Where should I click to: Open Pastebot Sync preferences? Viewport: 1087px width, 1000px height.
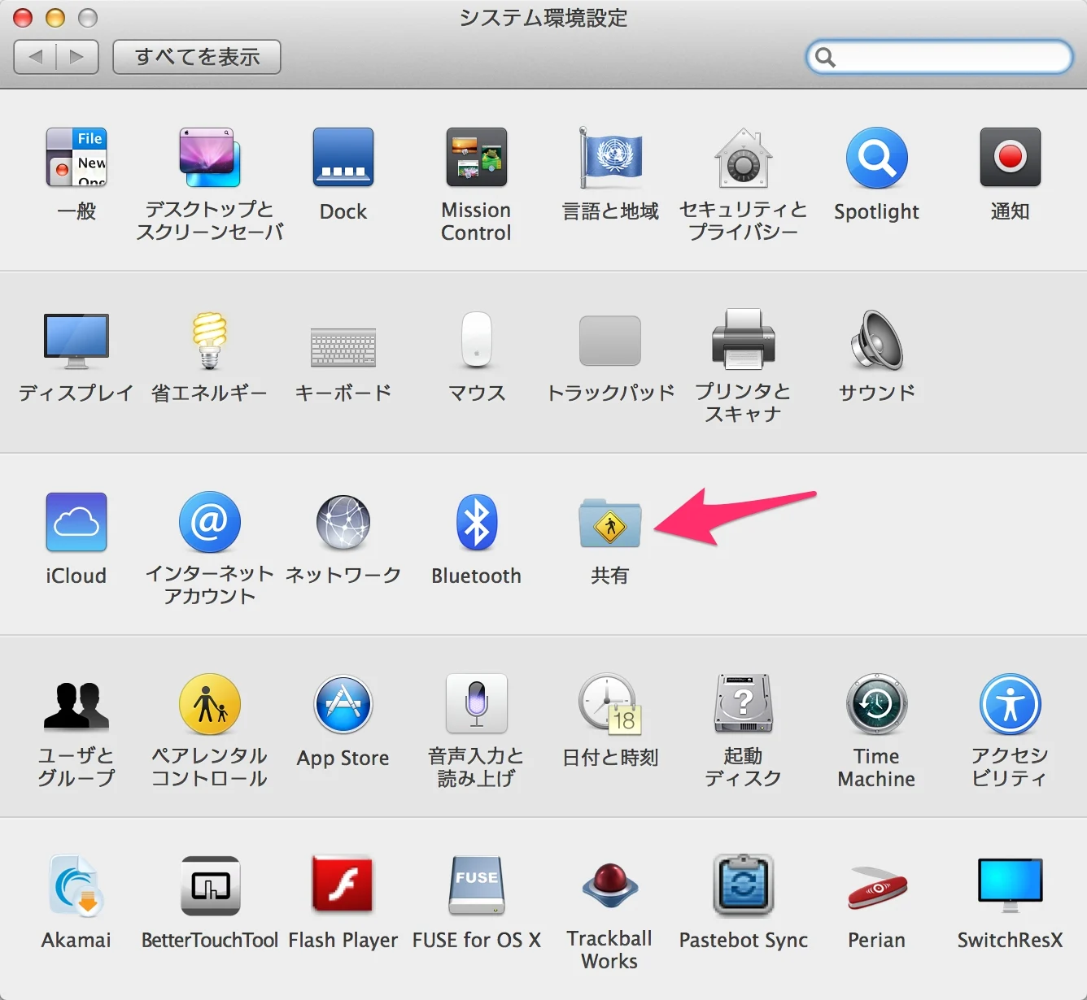point(744,886)
